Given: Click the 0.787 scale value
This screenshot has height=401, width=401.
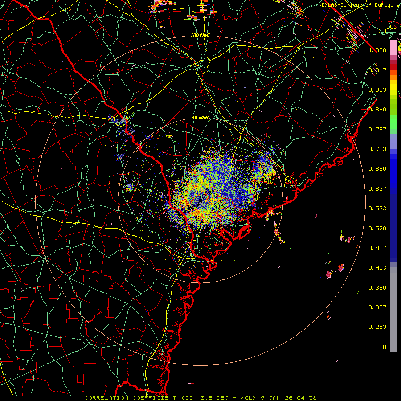Looking at the screenshot, I should click(377, 129).
